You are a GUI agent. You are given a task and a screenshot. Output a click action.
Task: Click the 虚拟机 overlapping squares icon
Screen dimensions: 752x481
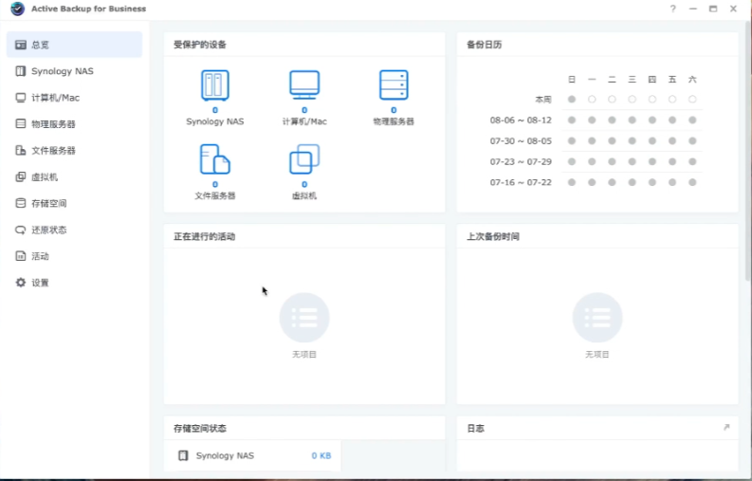304,159
